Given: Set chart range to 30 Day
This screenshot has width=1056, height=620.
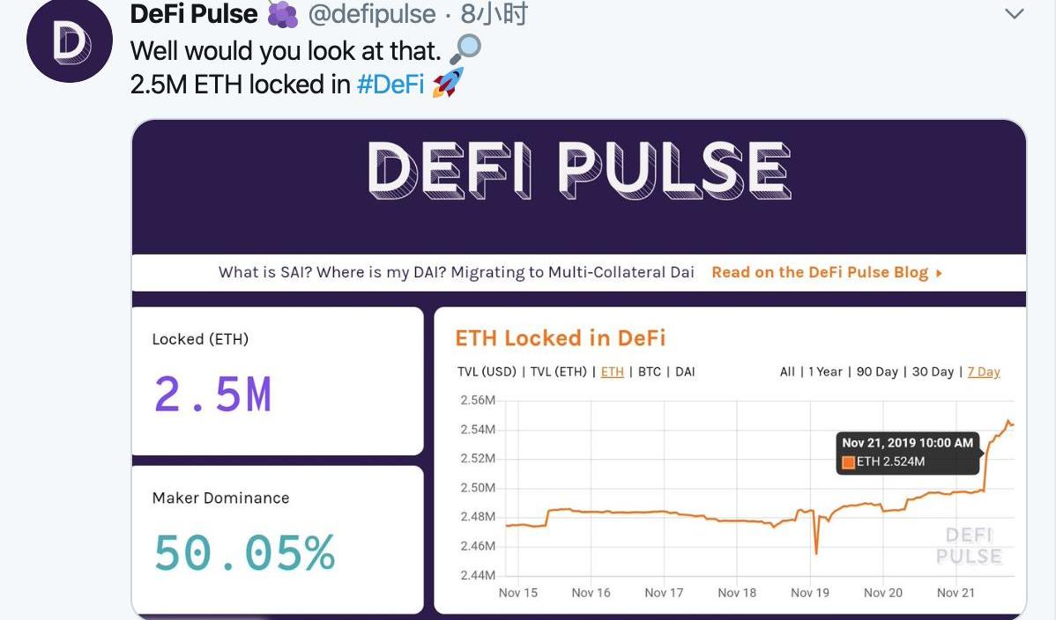Looking at the screenshot, I should 933,372.
